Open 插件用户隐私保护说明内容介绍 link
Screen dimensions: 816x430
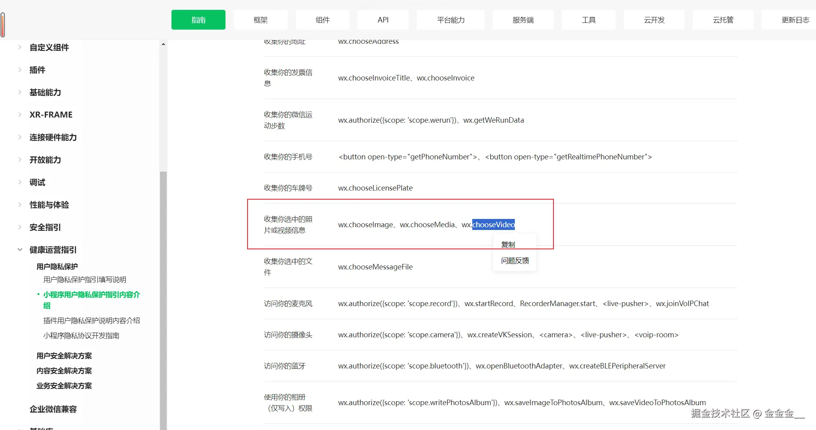coord(91,321)
